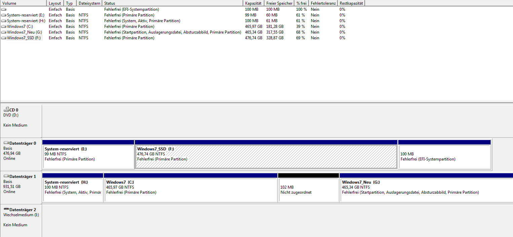
Task: Click the '39 %' free percentage cell
Action: [x=301, y=27]
